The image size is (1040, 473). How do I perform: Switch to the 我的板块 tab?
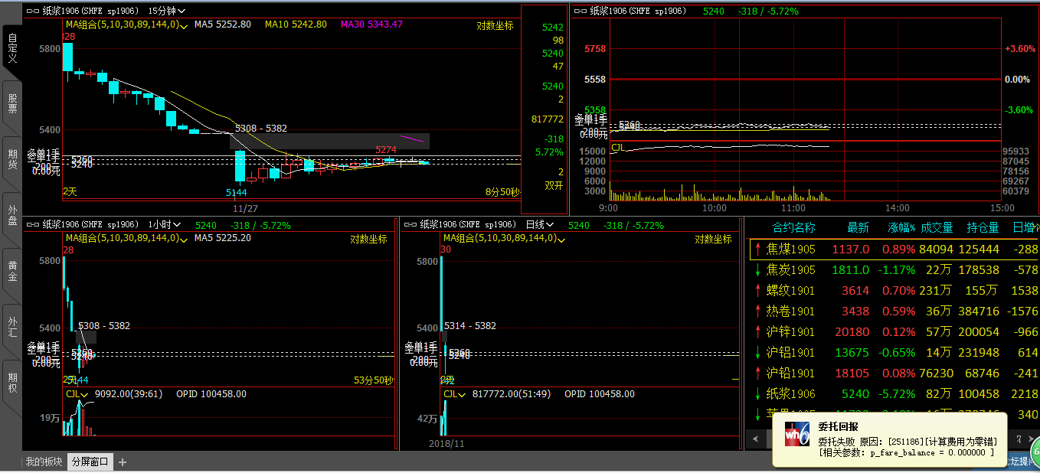pyautogui.click(x=44, y=462)
